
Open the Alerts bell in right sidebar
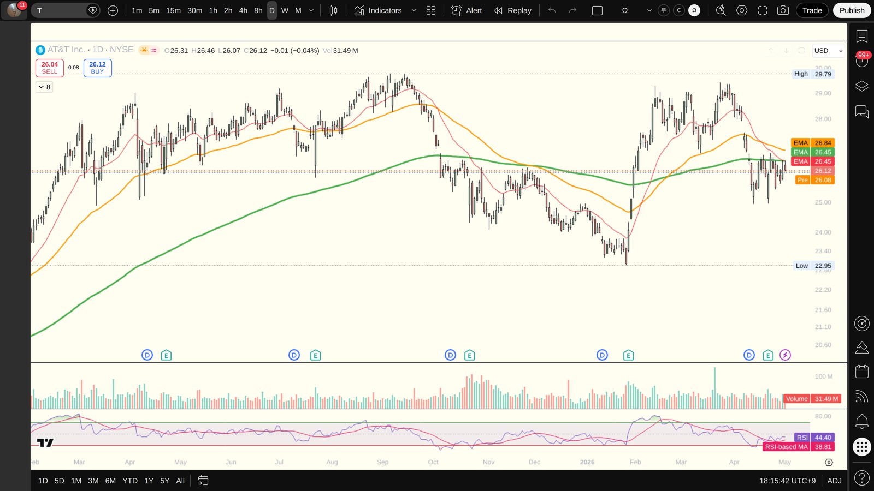coord(861,421)
